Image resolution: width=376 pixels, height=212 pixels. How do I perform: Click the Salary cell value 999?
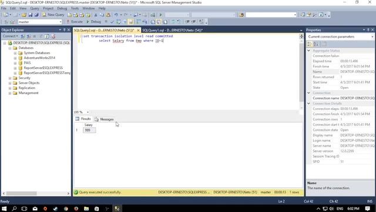[89, 130]
